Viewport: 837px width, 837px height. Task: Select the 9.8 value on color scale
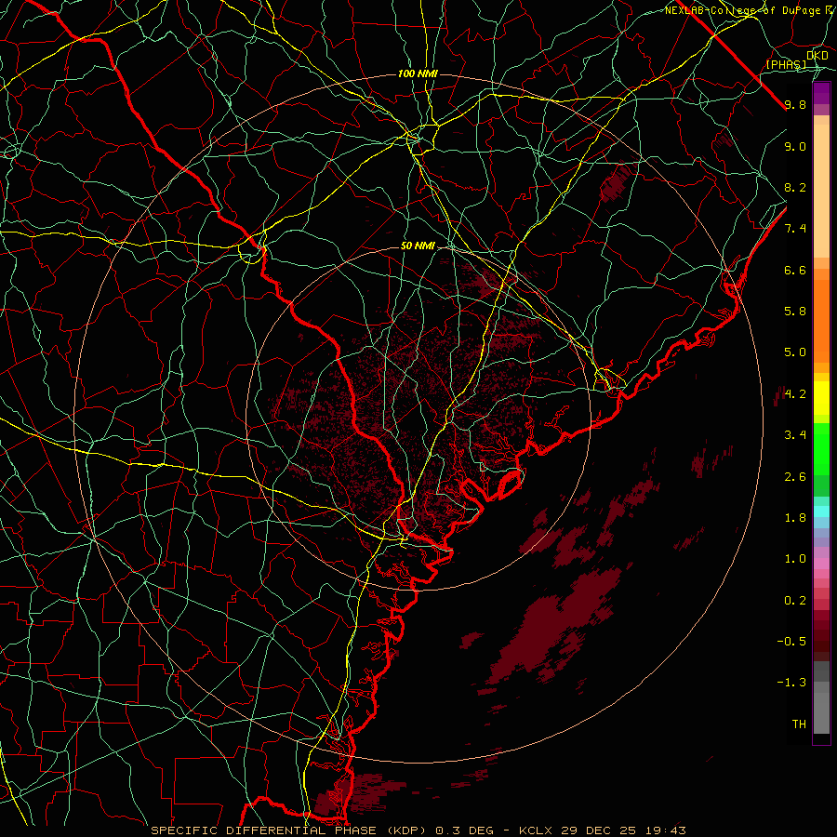[x=795, y=104]
